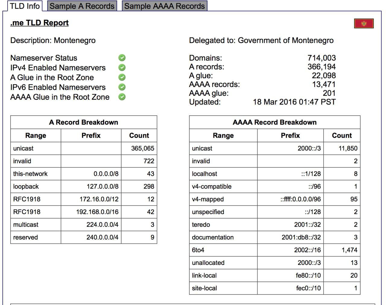The width and height of the screenshot is (386, 305).
Task: Click the A Glue in Root Zone check icon
Action: coord(122,77)
